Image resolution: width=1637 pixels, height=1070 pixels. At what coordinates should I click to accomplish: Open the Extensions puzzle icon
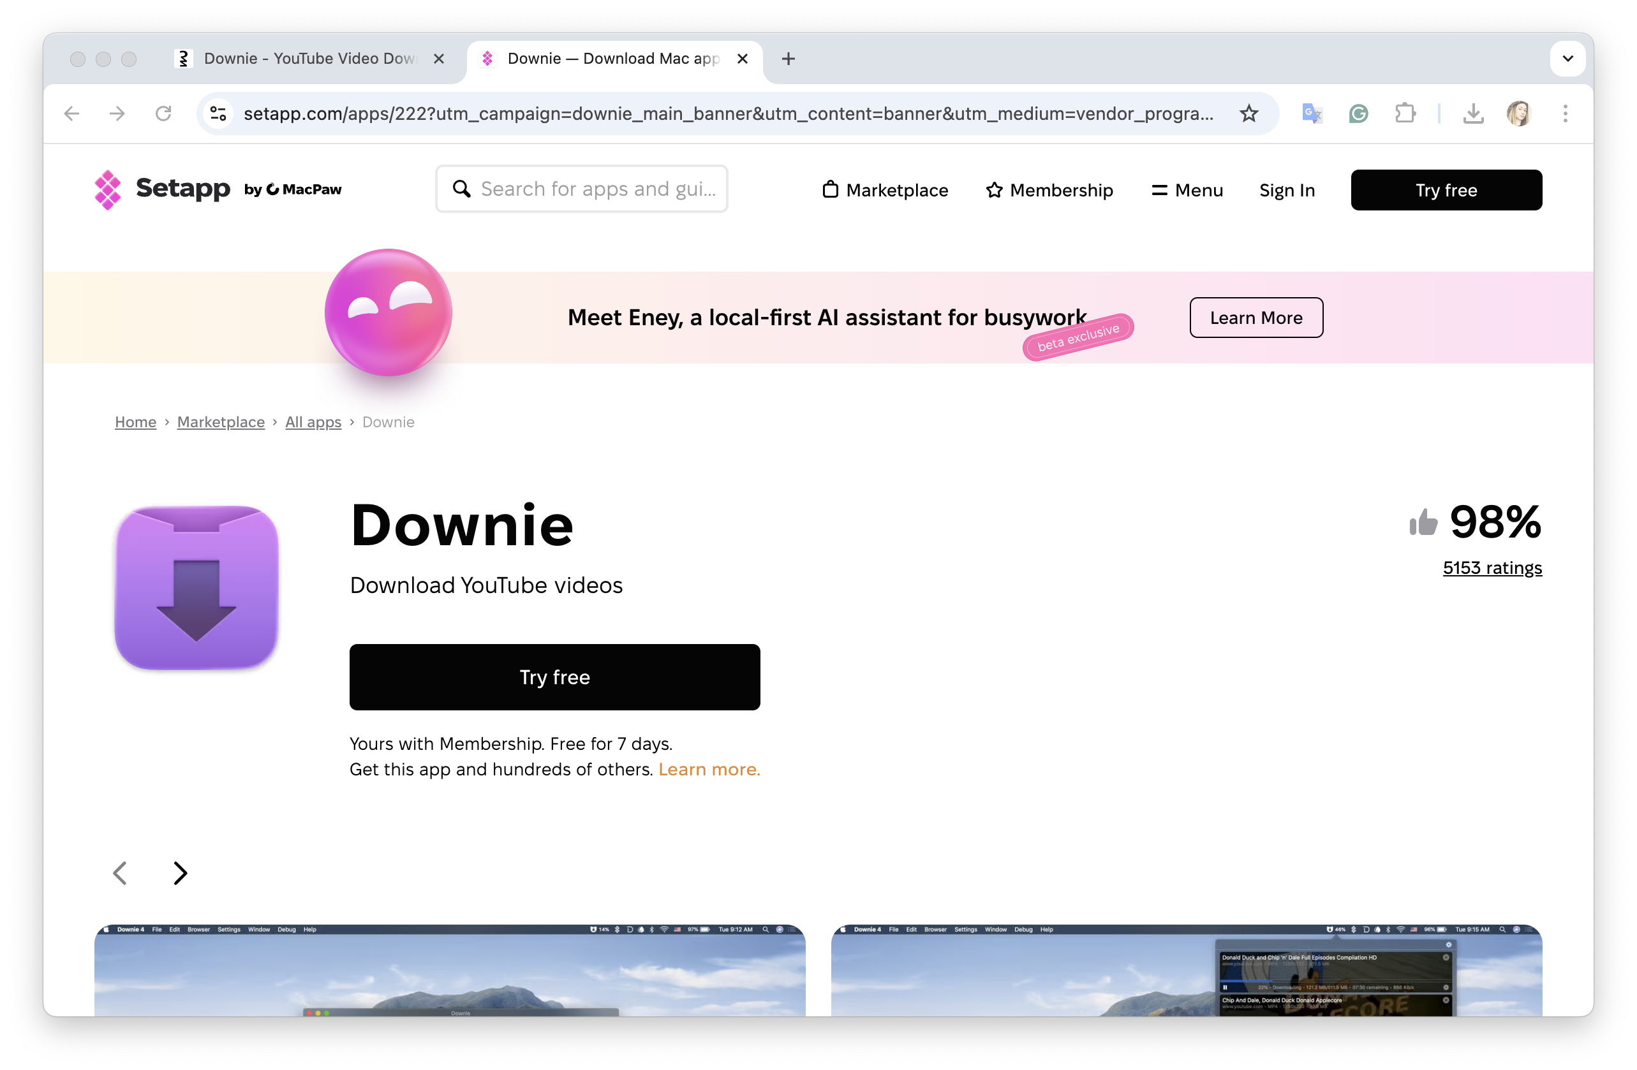[1405, 114]
